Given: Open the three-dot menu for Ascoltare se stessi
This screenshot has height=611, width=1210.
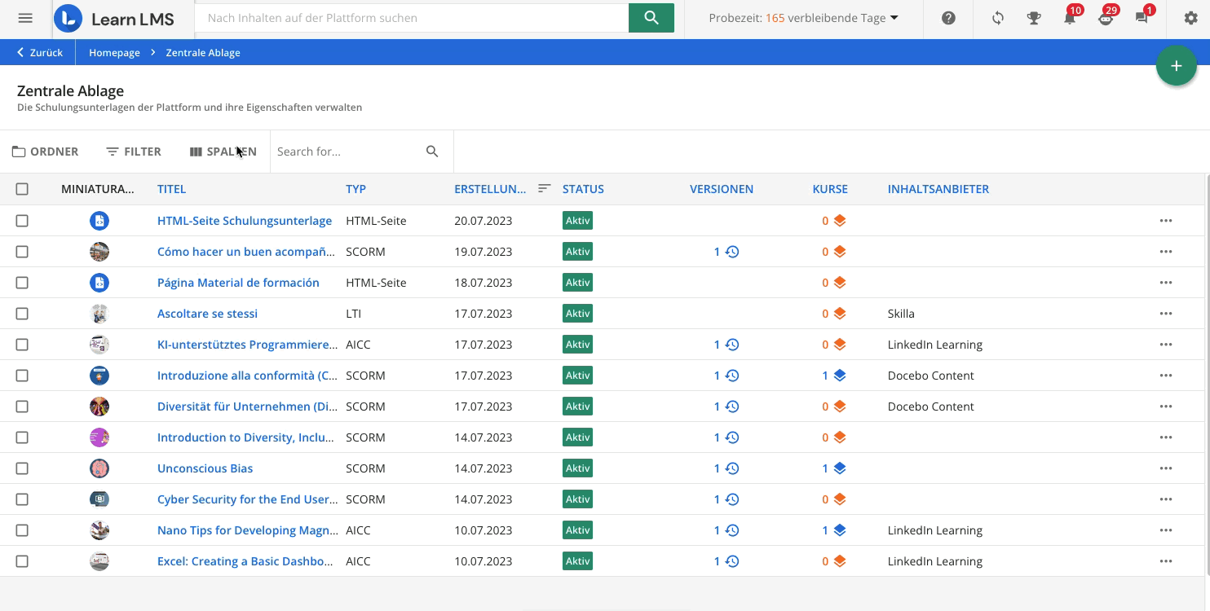Looking at the screenshot, I should click(x=1165, y=314).
